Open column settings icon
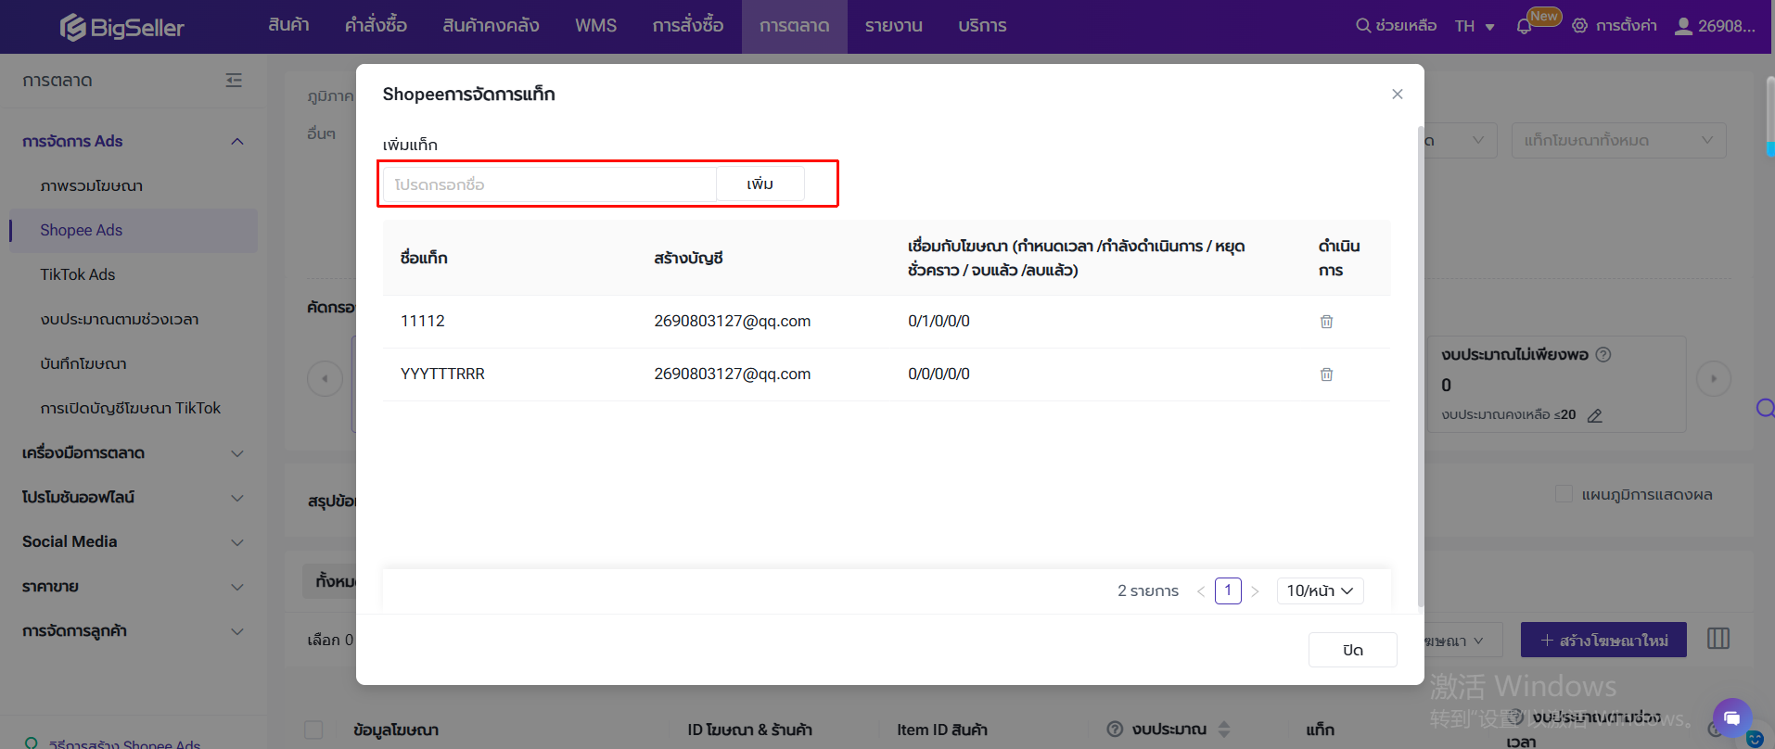 point(1718,639)
